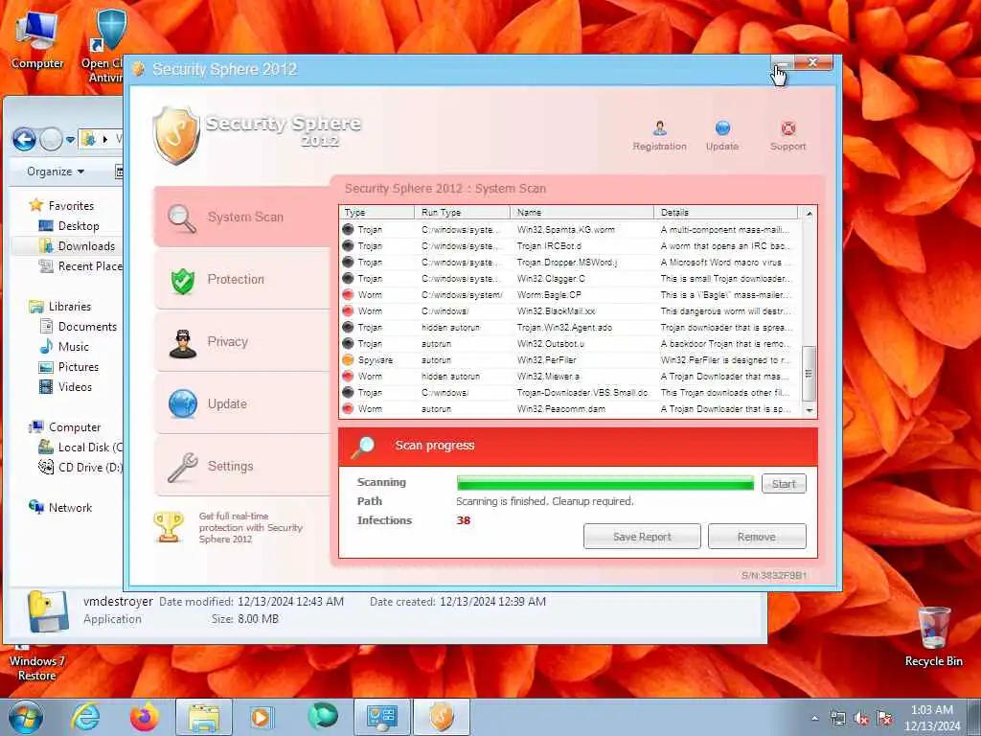
Task: Launch Internet Explorer from taskbar
Action: pyautogui.click(x=84, y=717)
